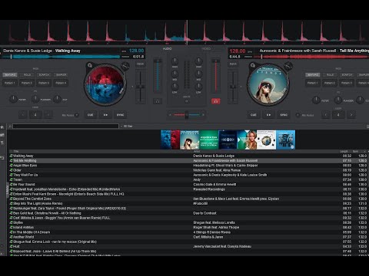Select the 'They Wait For Us' track row
This screenshot has width=369, height=276.
coord(188,175)
